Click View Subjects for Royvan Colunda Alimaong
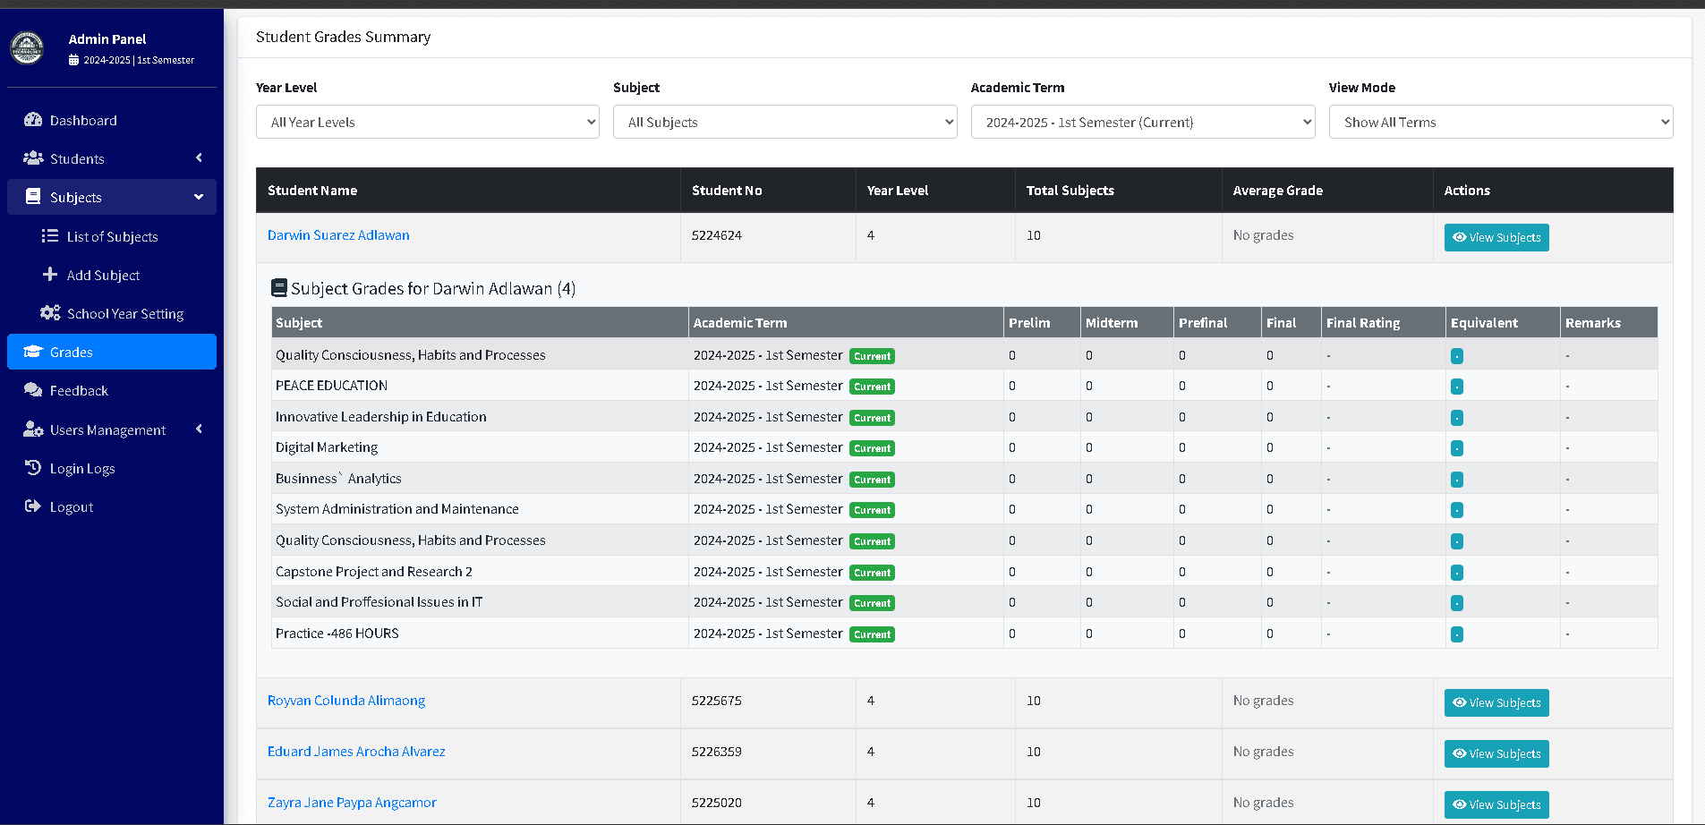This screenshot has height=825, width=1705. 1496,702
